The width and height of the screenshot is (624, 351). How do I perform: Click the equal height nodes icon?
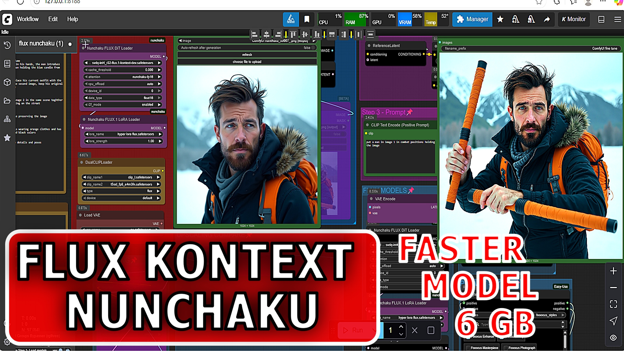point(344,34)
